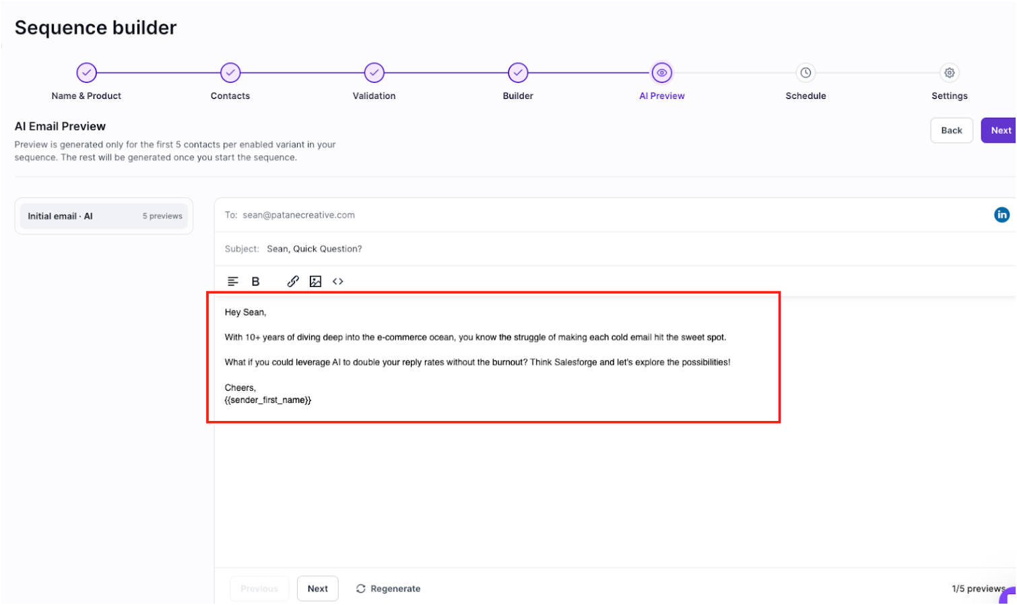Click the recipient address sean@patanecreative.com
Viewport: 1017px width, 605px height.
[298, 215]
